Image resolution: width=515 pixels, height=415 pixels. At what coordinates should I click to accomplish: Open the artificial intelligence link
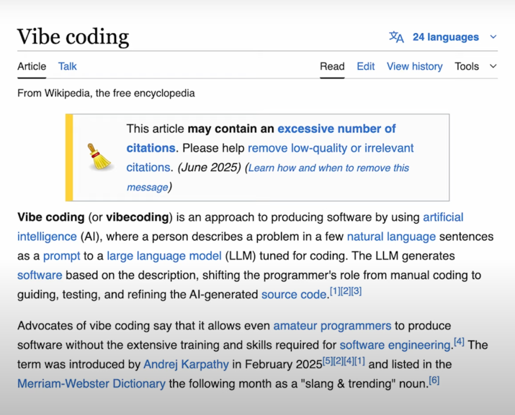pos(443,217)
